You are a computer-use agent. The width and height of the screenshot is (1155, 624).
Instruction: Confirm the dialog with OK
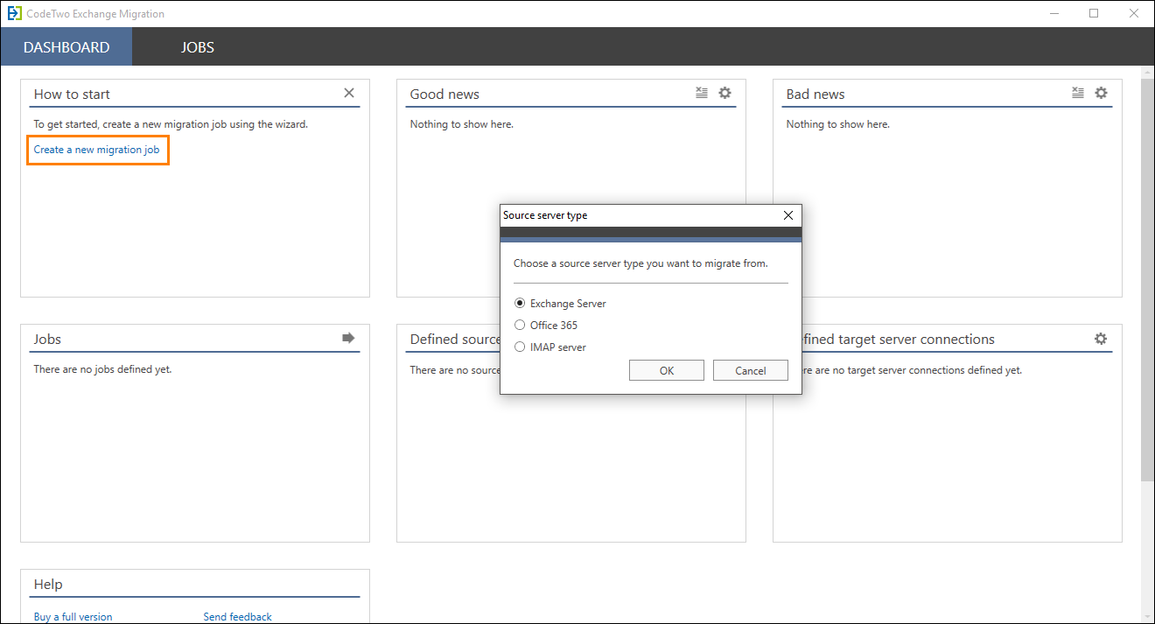point(667,370)
